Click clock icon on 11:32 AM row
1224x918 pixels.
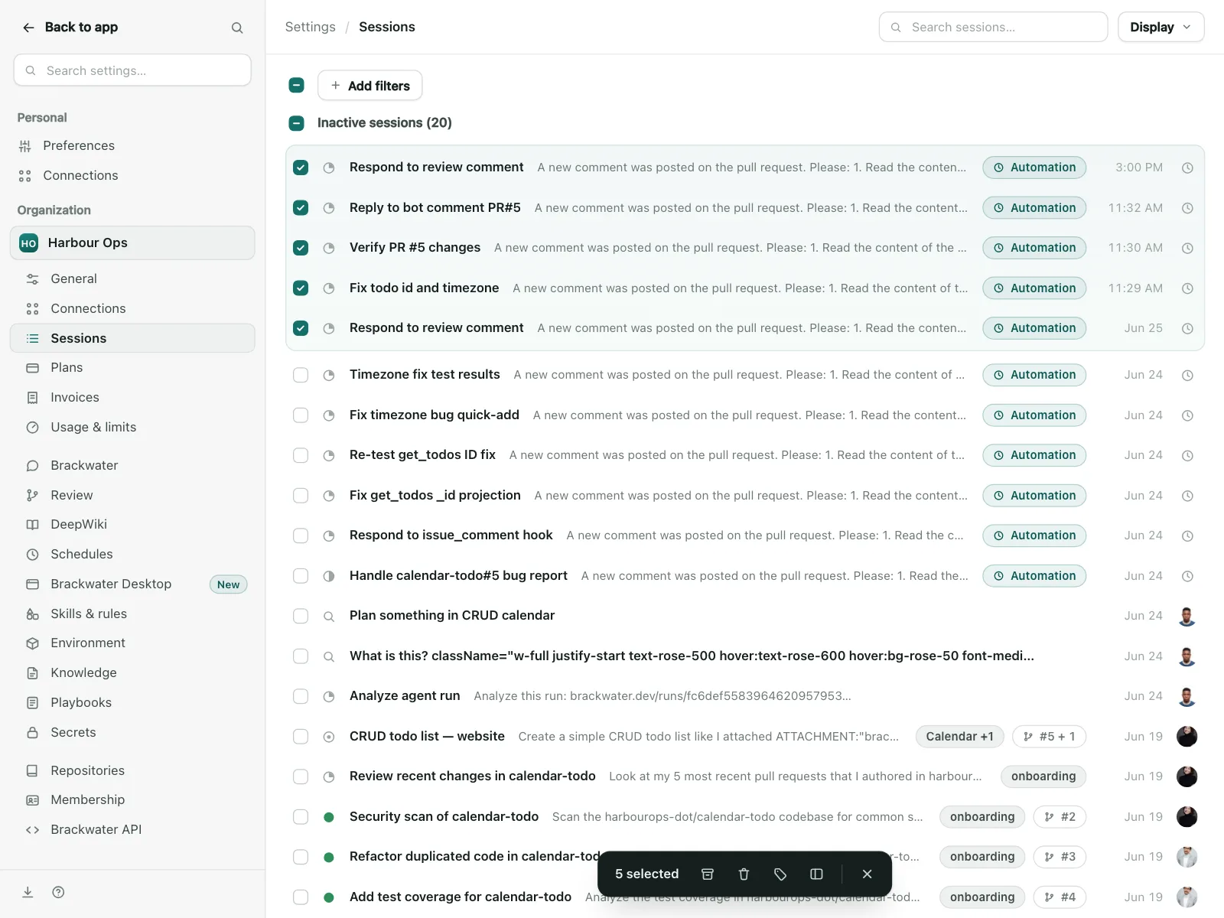tap(1187, 208)
